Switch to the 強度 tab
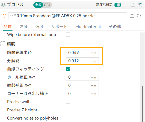The height and width of the screenshot is (122, 145). pyautogui.click(x=23, y=27)
